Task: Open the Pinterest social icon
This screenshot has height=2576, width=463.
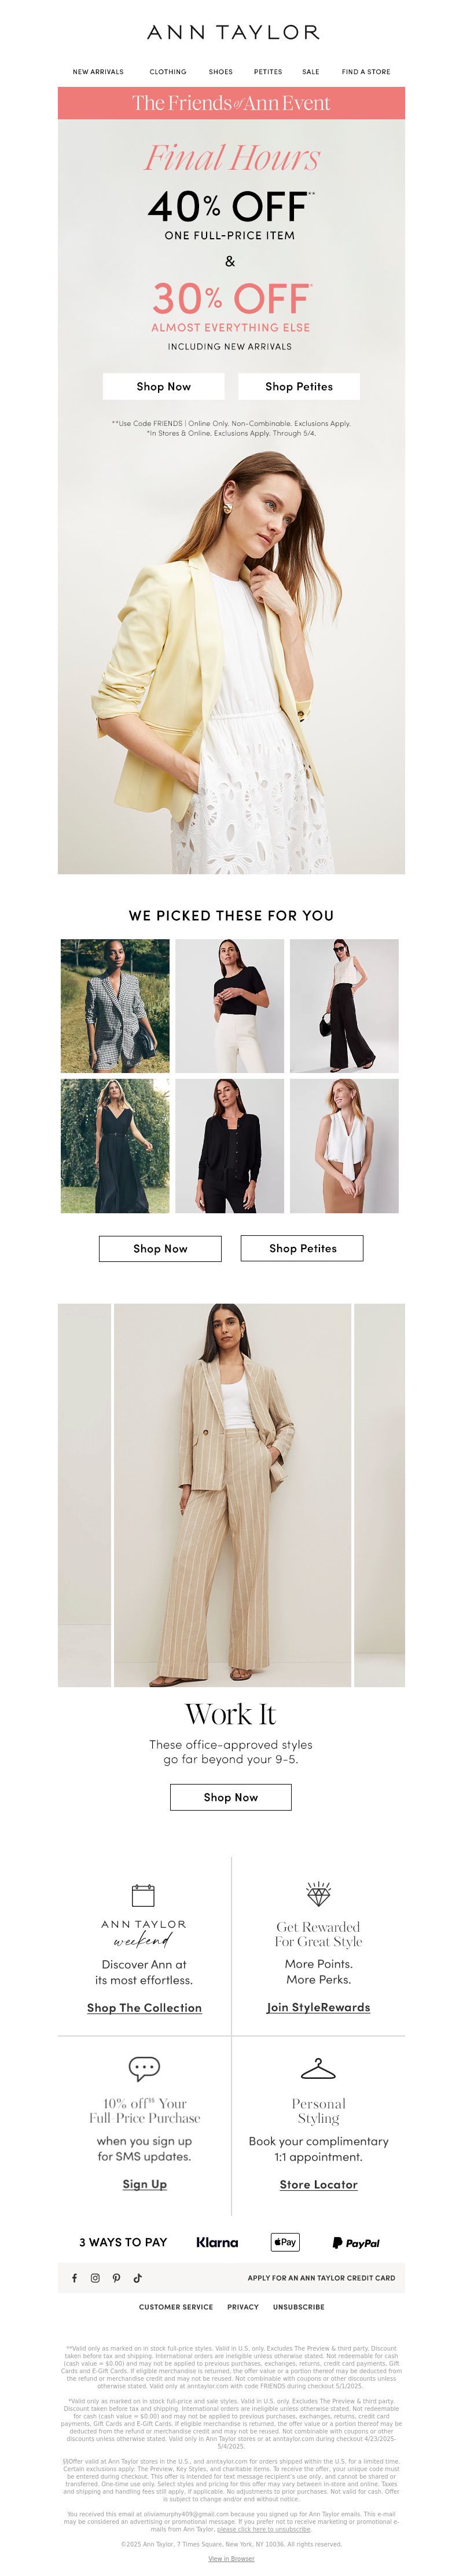Action: 116,2277
